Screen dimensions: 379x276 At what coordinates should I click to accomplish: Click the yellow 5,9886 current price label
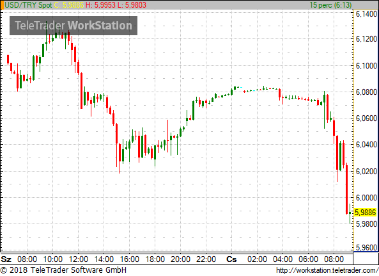[365, 213]
